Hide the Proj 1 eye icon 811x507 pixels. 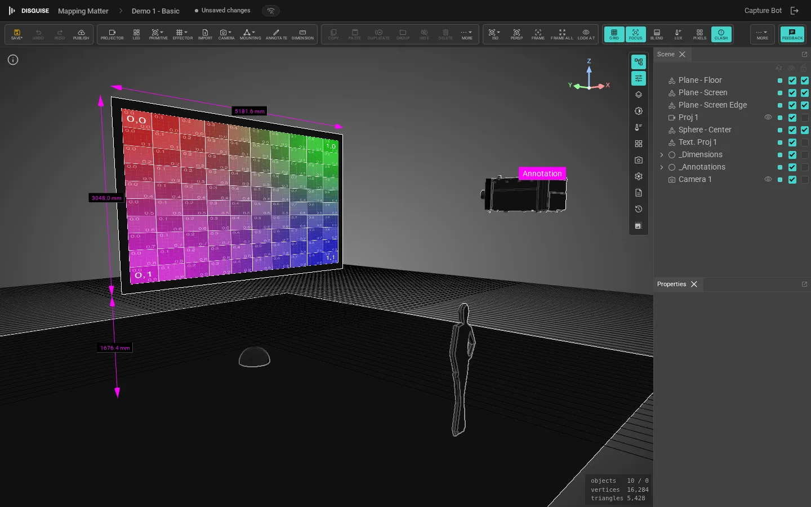(768, 117)
